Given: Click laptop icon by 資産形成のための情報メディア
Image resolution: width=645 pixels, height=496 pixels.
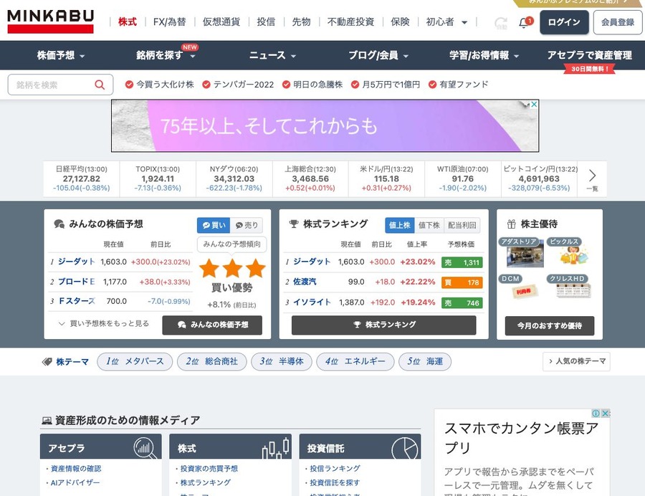Looking at the screenshot, I should click(x=47, y=420).
